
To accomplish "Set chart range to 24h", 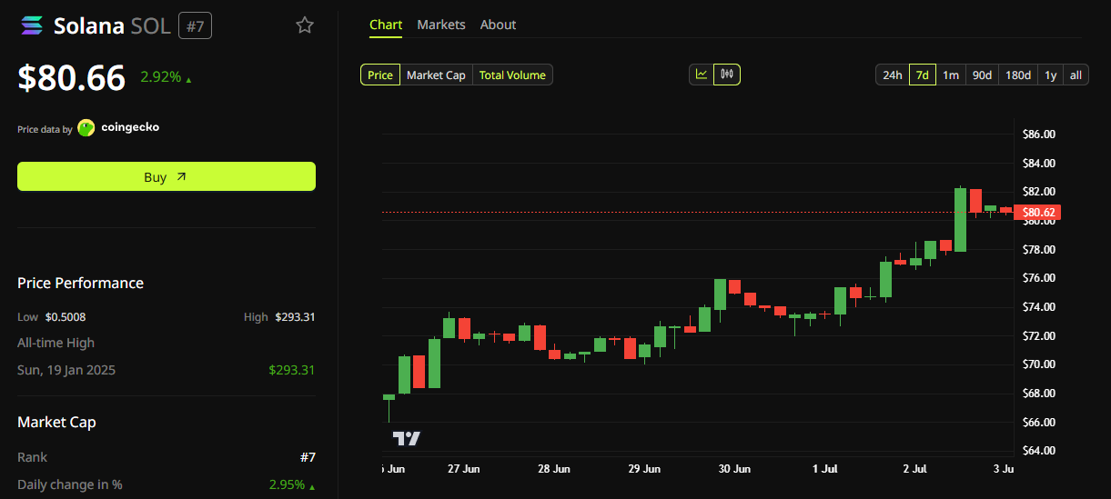I will 893,75.
